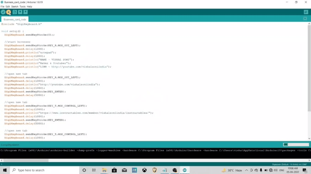Click the Arduino icon in taskbar
This screenshot has height=174, width=311.
click(185, 170)
